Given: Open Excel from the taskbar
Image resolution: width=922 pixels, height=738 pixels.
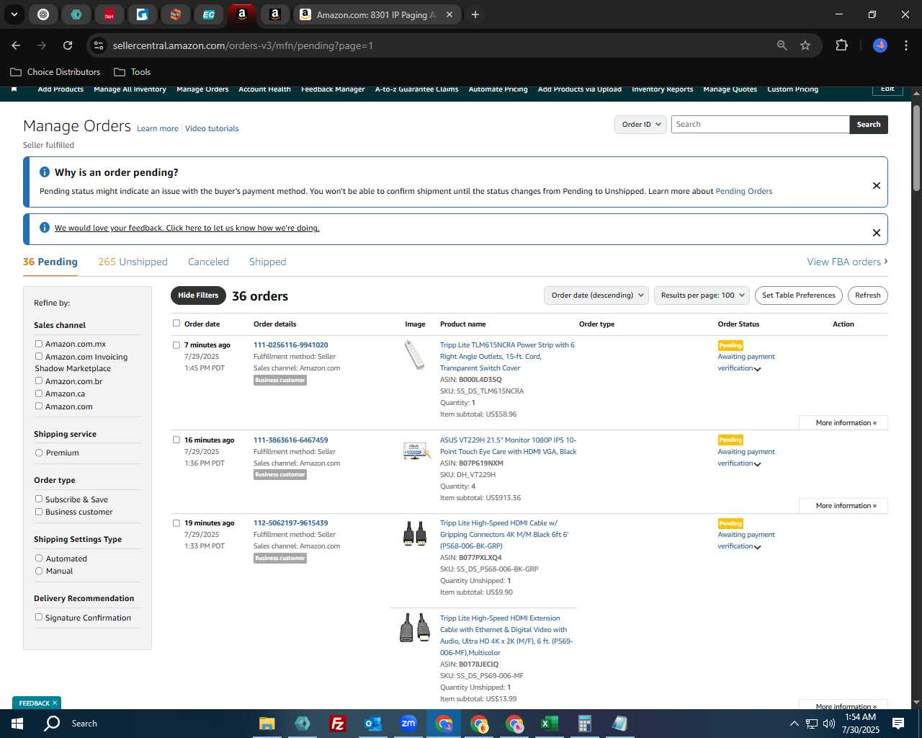Looking at the screenshot, I should pos(550,724).
